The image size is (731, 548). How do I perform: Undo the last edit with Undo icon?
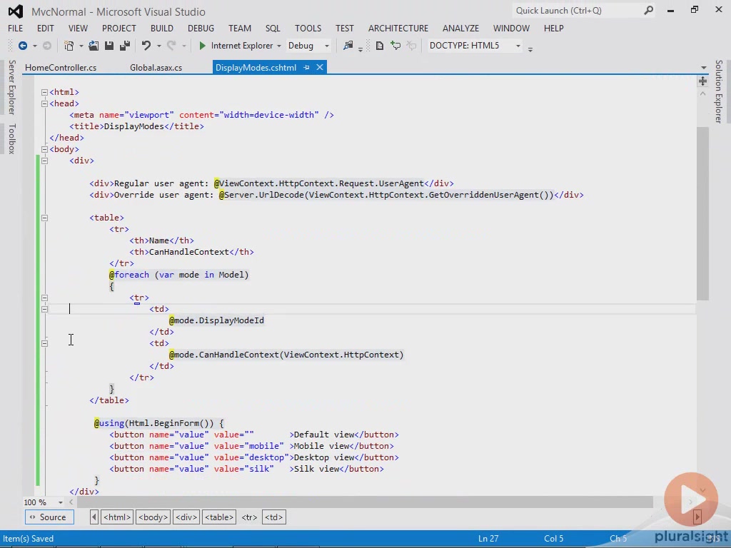(x=146, y=46)
